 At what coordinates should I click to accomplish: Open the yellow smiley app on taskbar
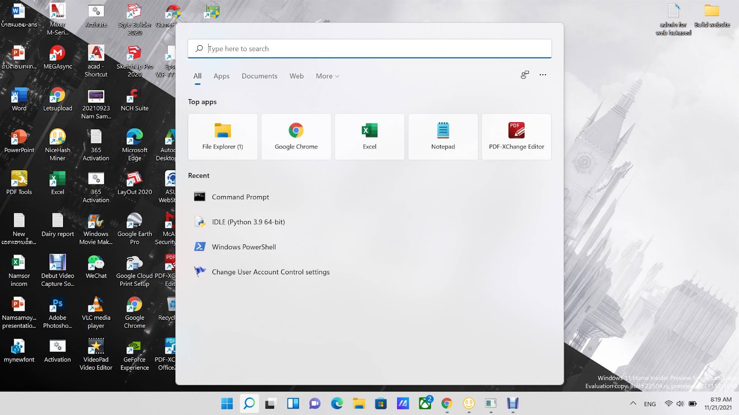(x=469, y=403)
